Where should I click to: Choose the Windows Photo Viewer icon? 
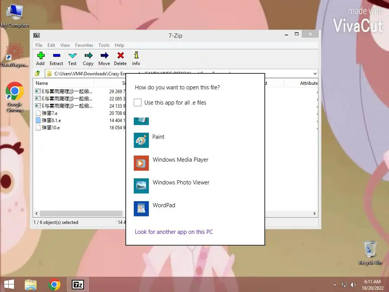tap(141, 186)
